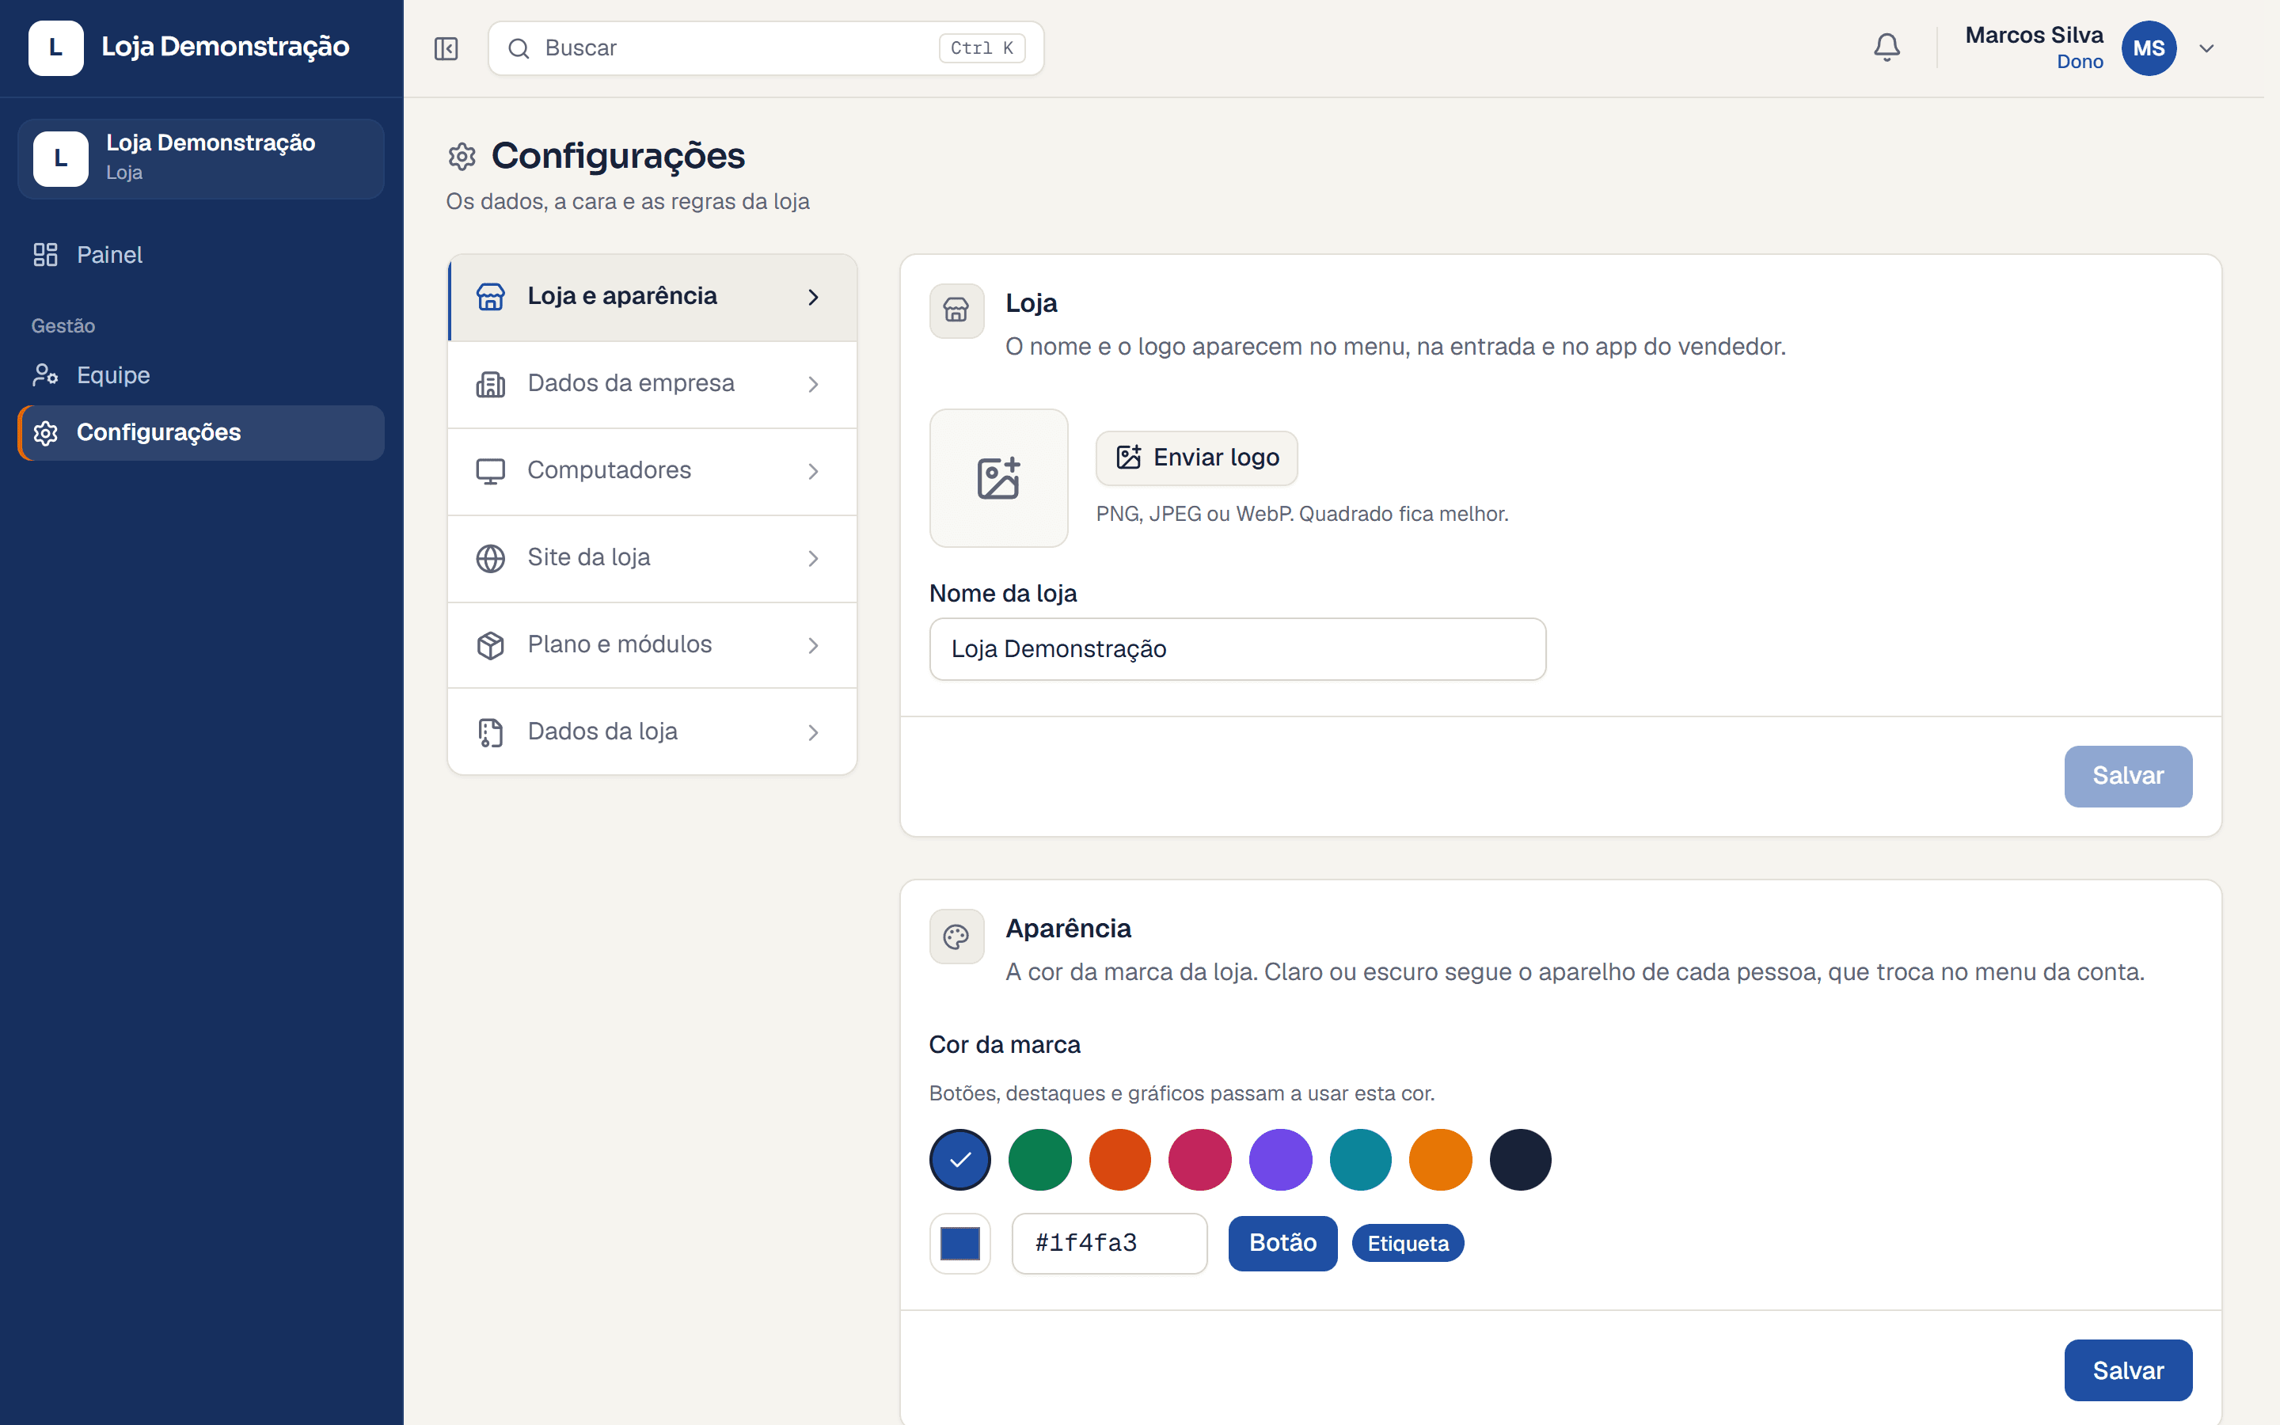
Task: Select the amber orange brand color swatch
Action: click(1441, 1159)
